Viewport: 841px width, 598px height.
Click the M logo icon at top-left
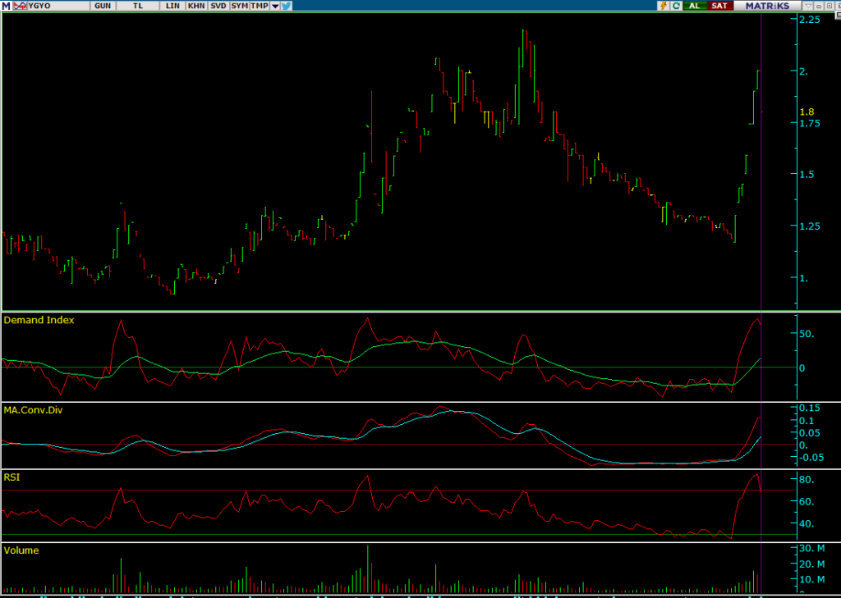pos(6,6)
